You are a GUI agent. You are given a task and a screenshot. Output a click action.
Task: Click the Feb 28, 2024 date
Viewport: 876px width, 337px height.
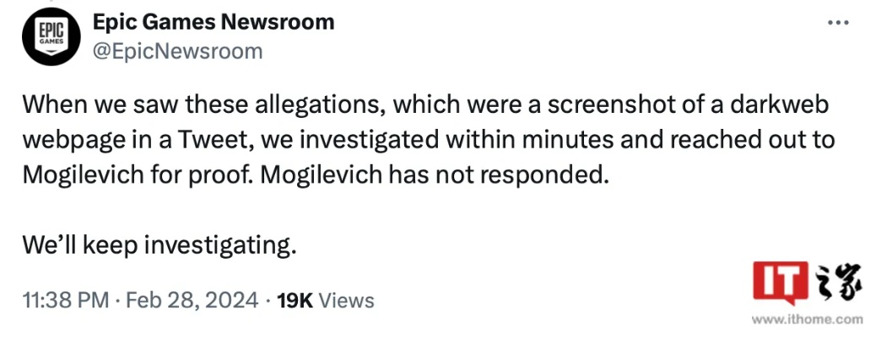coord(192,300)
